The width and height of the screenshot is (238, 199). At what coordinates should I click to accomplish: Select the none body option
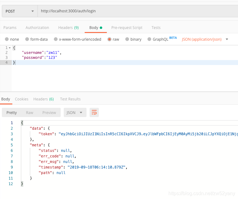pyautogui.click(x=12, y=39)
